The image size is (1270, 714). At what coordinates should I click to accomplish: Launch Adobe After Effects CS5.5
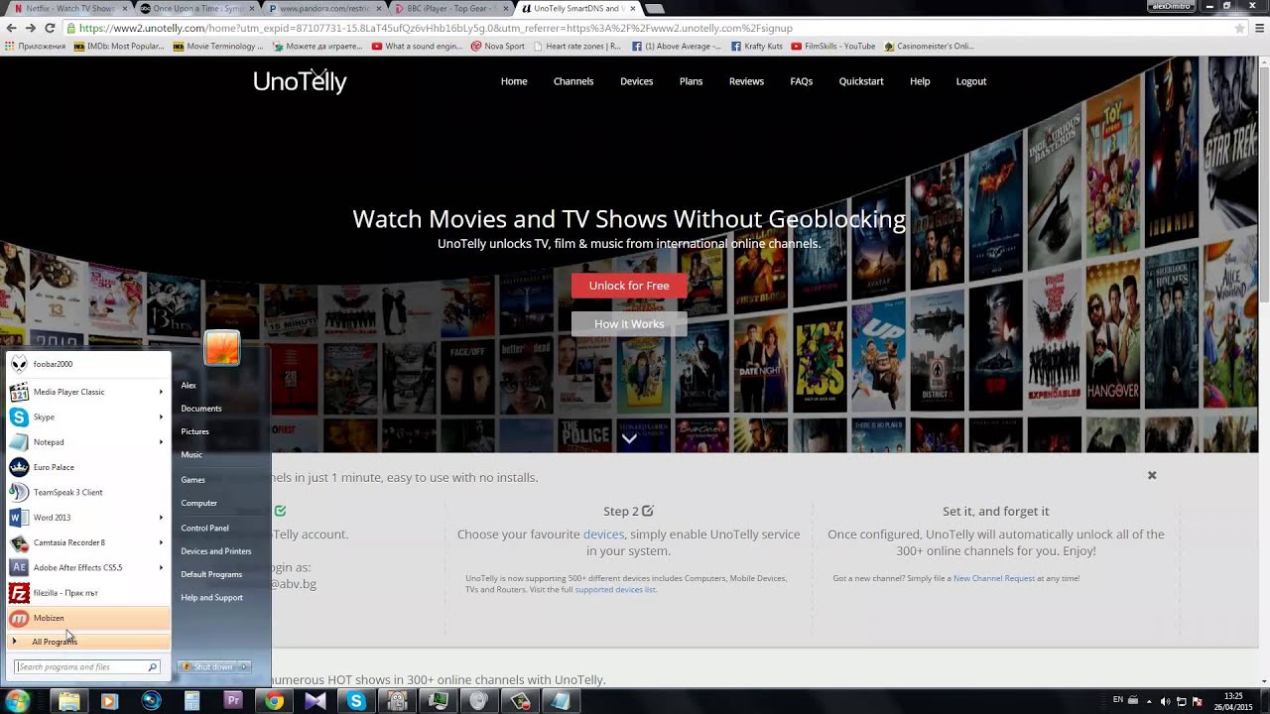[87, 567]
